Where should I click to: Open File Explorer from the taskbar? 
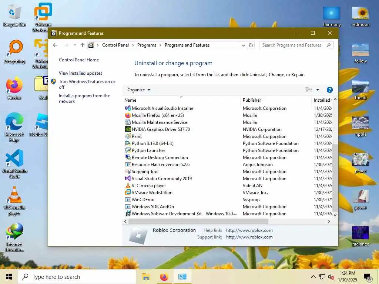pos(146,277)
